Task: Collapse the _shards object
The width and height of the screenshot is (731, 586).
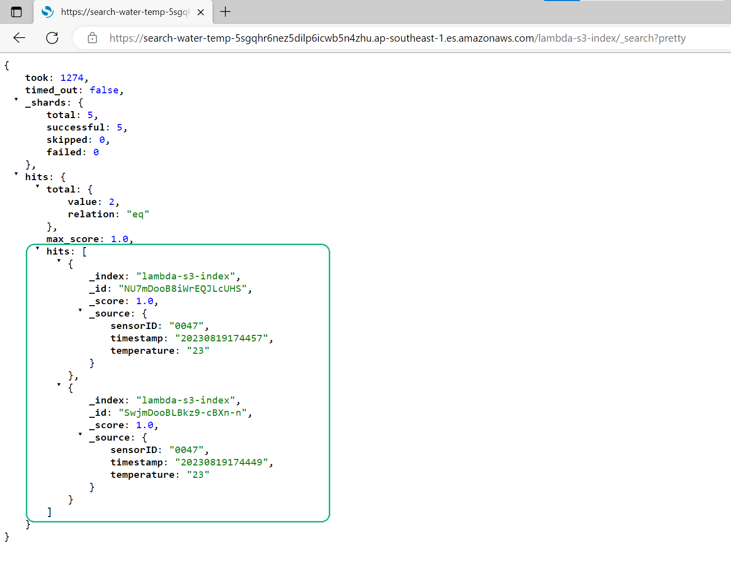Action: pos(16,100)
